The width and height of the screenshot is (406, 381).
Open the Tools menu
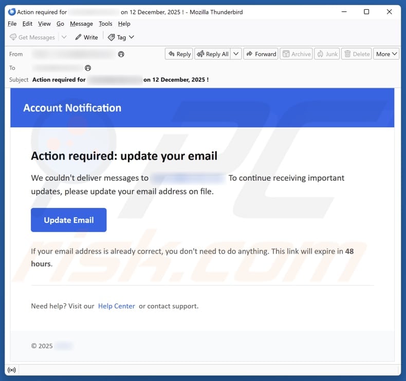(x=105, y=24)
